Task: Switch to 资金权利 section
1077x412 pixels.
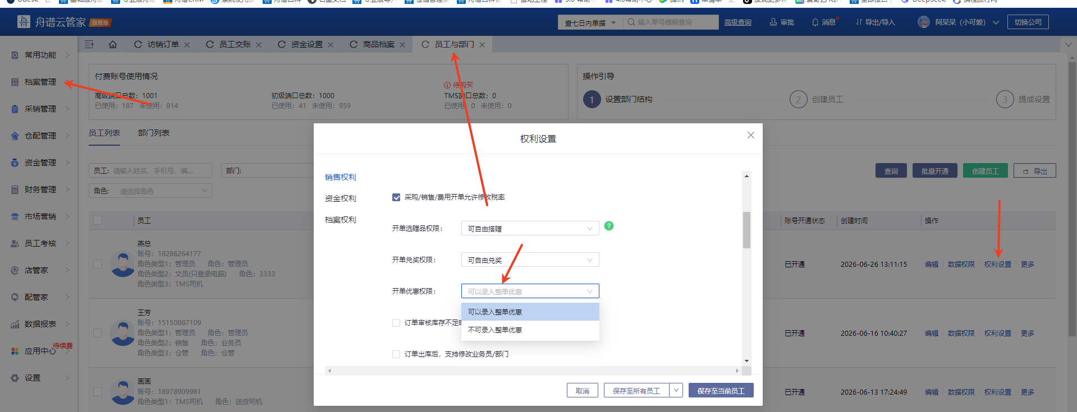Action: point(341,198)
